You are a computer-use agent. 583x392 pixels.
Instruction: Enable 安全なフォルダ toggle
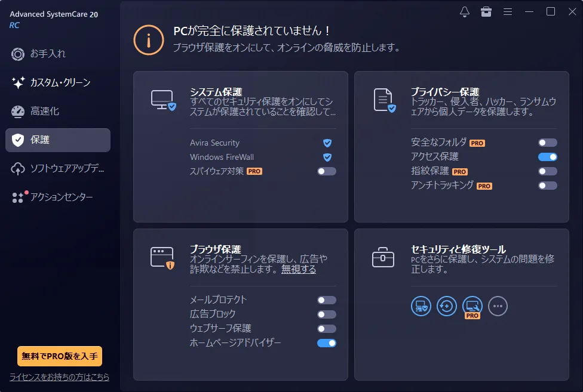(x=548, y=143)
